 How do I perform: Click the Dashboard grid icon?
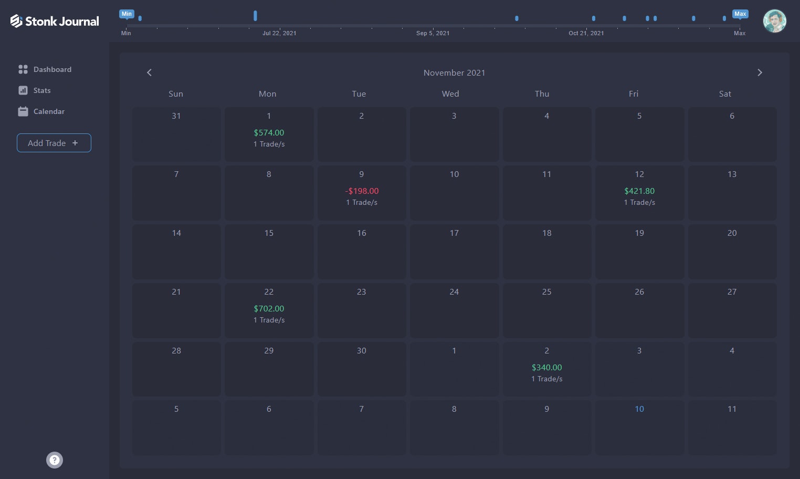(23, 69)
